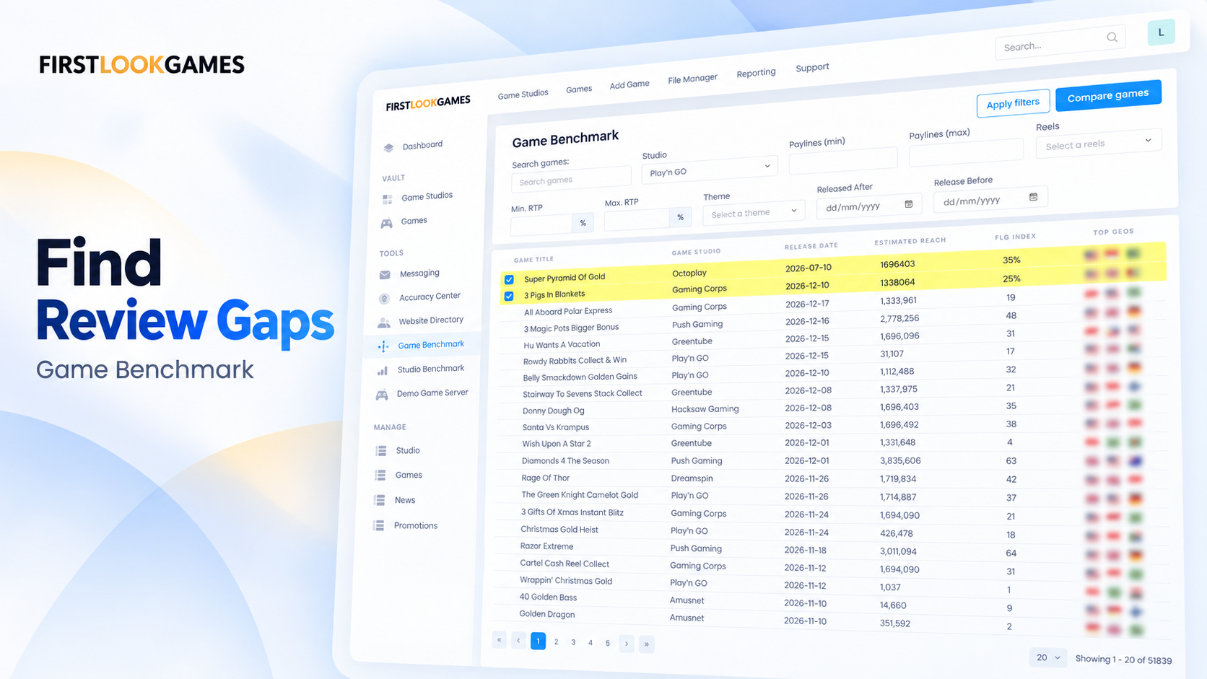Open the user avatar L

coord(1161,32)
